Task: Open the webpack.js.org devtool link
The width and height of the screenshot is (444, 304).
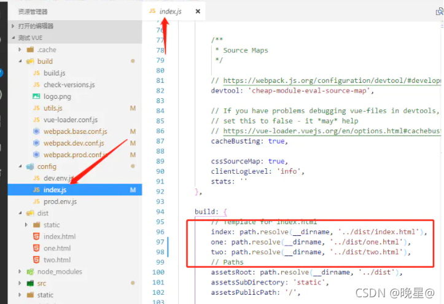Action: coord(332,80)
